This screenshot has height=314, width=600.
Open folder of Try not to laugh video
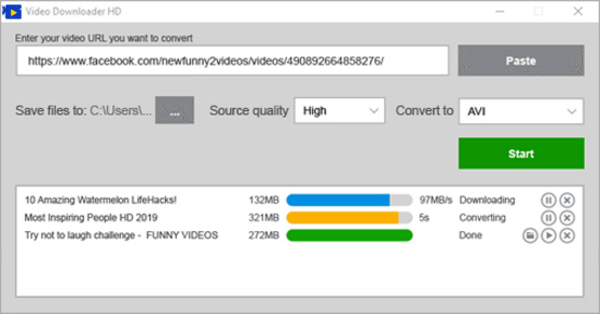(x=530, y=235)
